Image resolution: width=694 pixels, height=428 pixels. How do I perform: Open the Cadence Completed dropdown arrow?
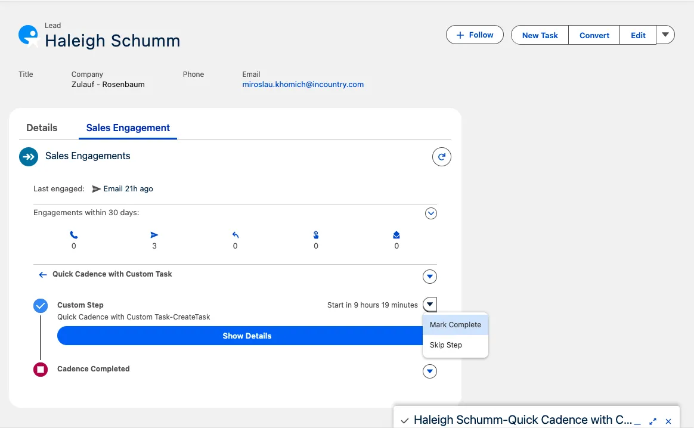(x=429, y=371)
